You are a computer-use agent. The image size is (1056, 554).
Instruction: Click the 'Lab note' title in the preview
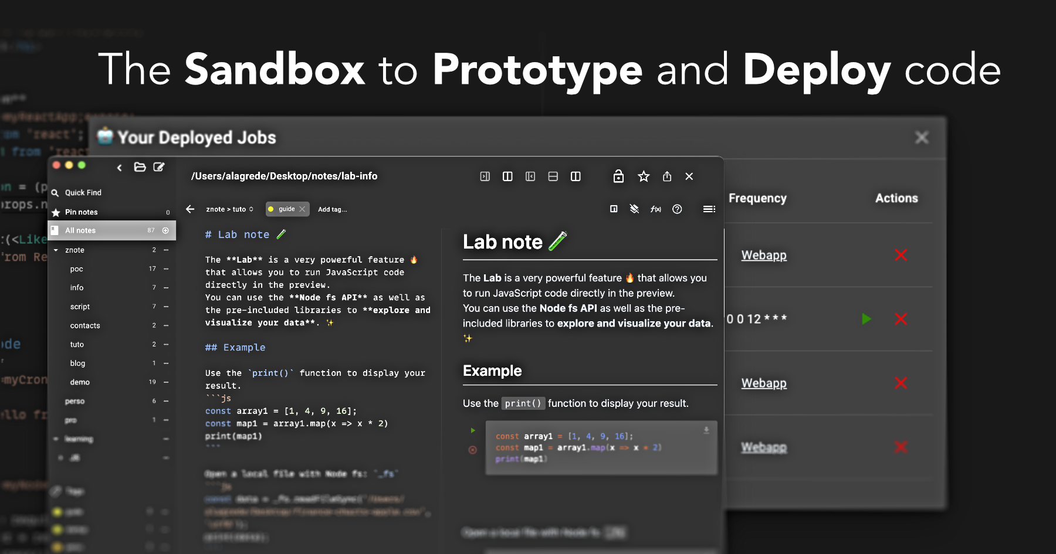pos(515,242)
